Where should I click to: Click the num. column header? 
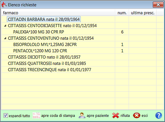tap(122, 13)
